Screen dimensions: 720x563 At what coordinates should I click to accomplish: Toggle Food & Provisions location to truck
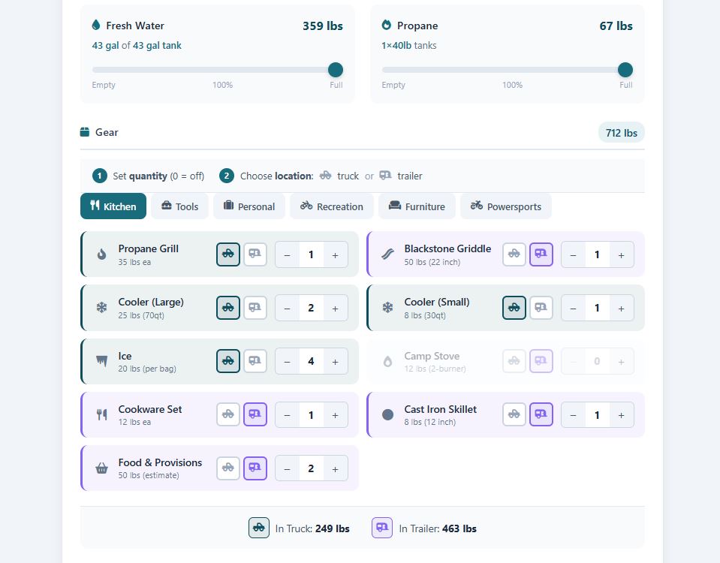[227, 468]
